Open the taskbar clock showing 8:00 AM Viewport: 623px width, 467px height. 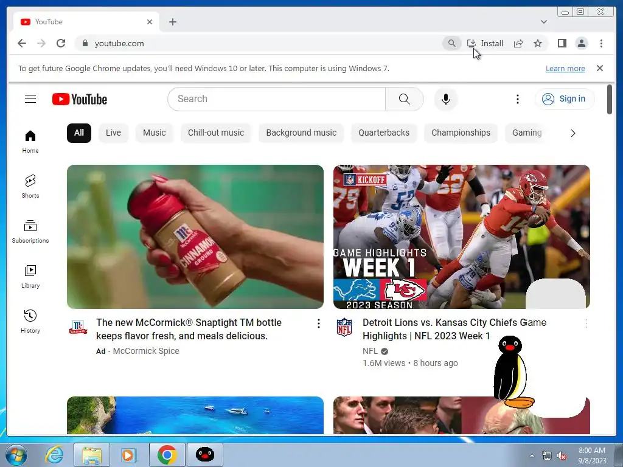point(592,455)
